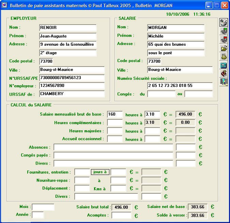Click the Absences amount field

click(186, 147)
